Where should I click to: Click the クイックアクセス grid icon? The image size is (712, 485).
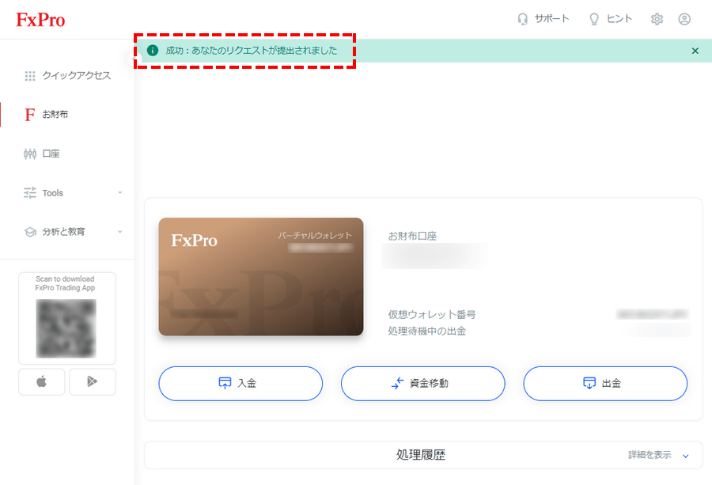click(x=30, y=76)
